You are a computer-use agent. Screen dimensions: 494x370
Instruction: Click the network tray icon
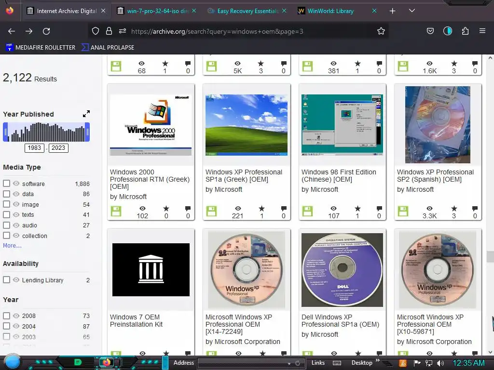(x=428, y=363)
